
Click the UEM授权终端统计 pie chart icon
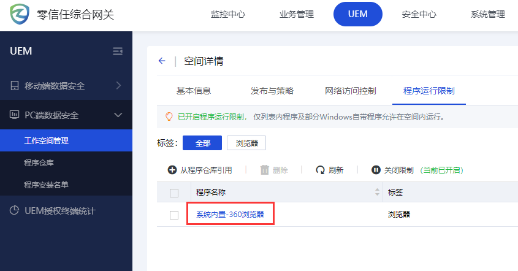(x=14, y=210)
